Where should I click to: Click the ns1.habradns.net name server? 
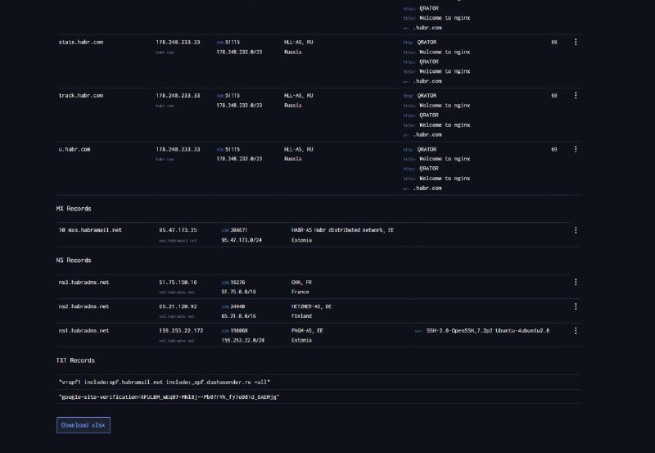pos(84,331)
